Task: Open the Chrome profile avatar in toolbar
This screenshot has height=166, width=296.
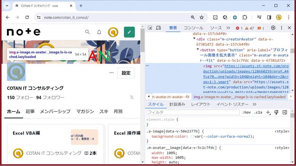Action: [x=279, y=17]
